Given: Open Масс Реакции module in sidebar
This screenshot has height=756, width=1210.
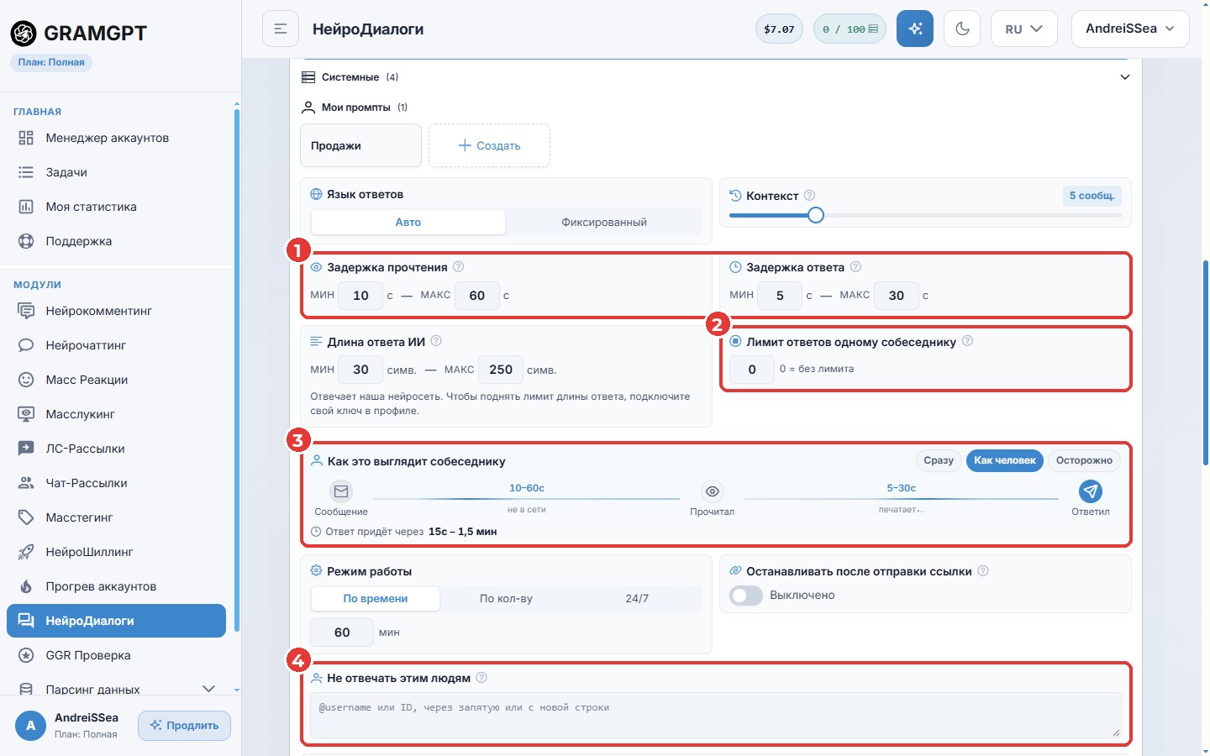Looking at the screenshot, I should 116,380.
